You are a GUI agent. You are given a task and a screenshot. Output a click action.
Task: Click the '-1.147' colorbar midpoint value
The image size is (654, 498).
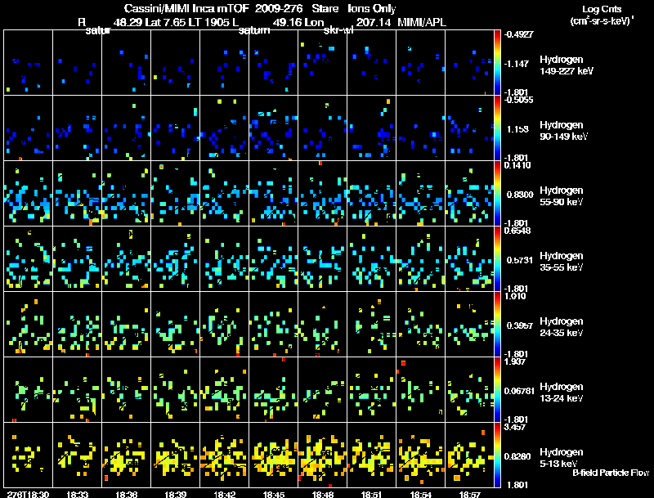(517, 64)
